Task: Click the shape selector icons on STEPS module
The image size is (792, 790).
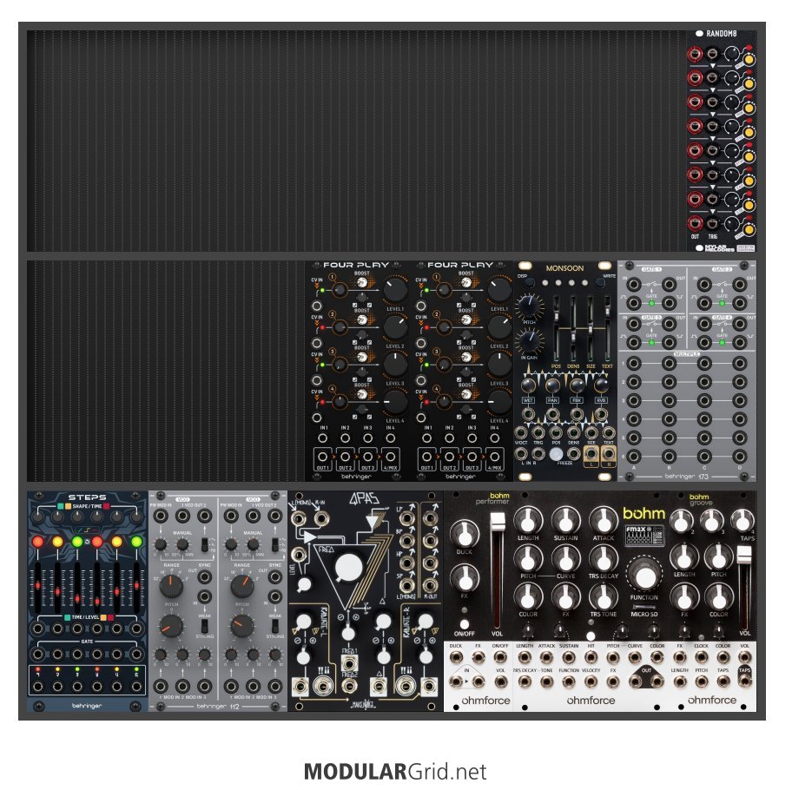Action: click(87, 530)
